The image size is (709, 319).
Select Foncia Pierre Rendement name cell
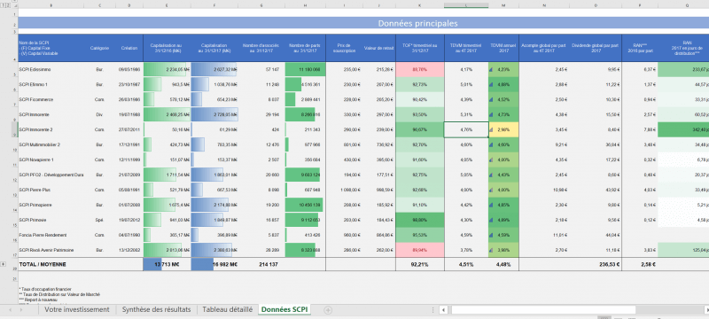tap(51, 235)
